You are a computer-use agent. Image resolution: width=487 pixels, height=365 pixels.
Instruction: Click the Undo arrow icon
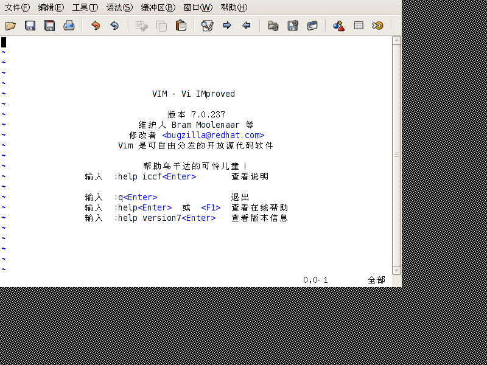click(x=96, y=26)
